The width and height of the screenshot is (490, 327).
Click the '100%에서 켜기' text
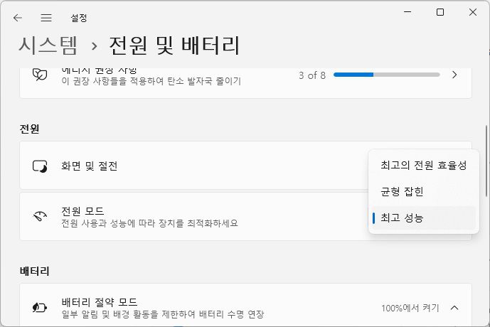point(410,308)
